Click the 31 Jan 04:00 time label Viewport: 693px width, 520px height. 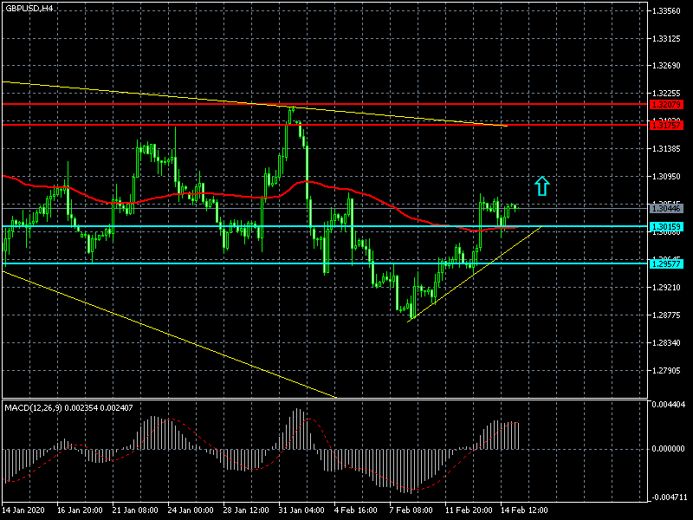(x=299, y=510)
